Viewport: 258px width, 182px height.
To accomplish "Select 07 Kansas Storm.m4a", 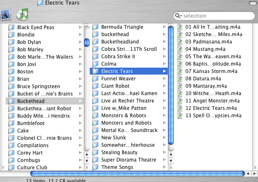I will pyautogui.click(x=213, y=71).
